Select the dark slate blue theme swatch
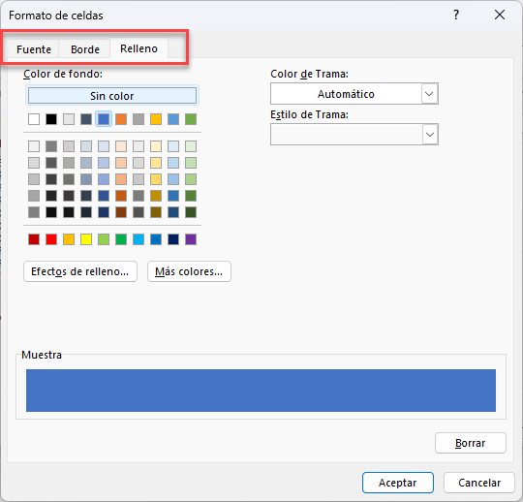This screenshot has width=523, height=502. pyautogui.click(x=86, y=119)
